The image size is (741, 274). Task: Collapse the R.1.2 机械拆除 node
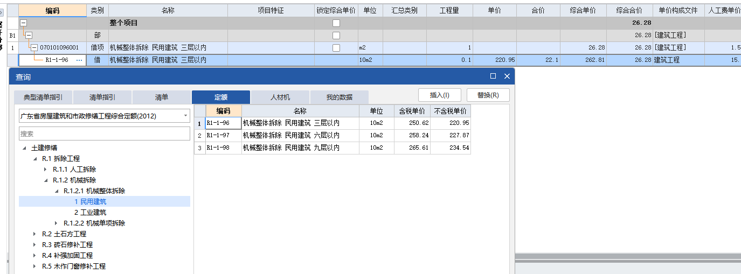pos(45,180)
